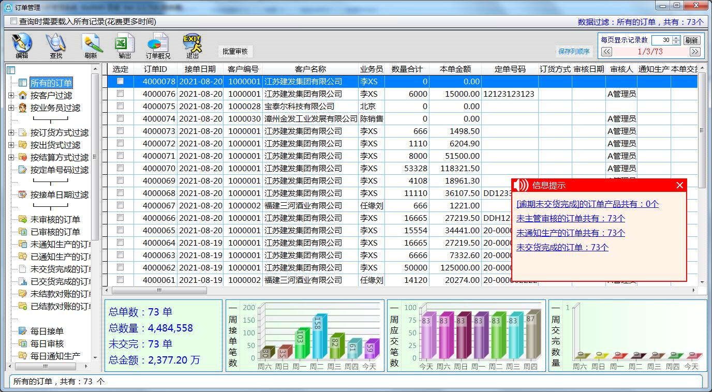The width and height of the screenshot is (712, 392).
Task: Tick the checkbox for order 4000074
Action: click(x=120, y=118)
